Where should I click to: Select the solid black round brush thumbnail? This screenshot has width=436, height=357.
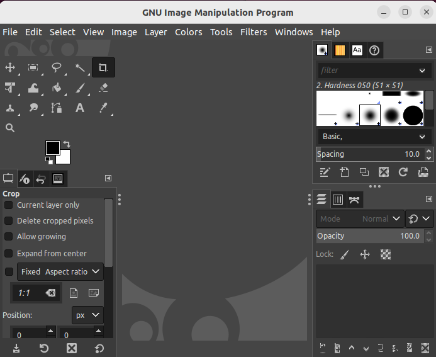click(413, 115)
